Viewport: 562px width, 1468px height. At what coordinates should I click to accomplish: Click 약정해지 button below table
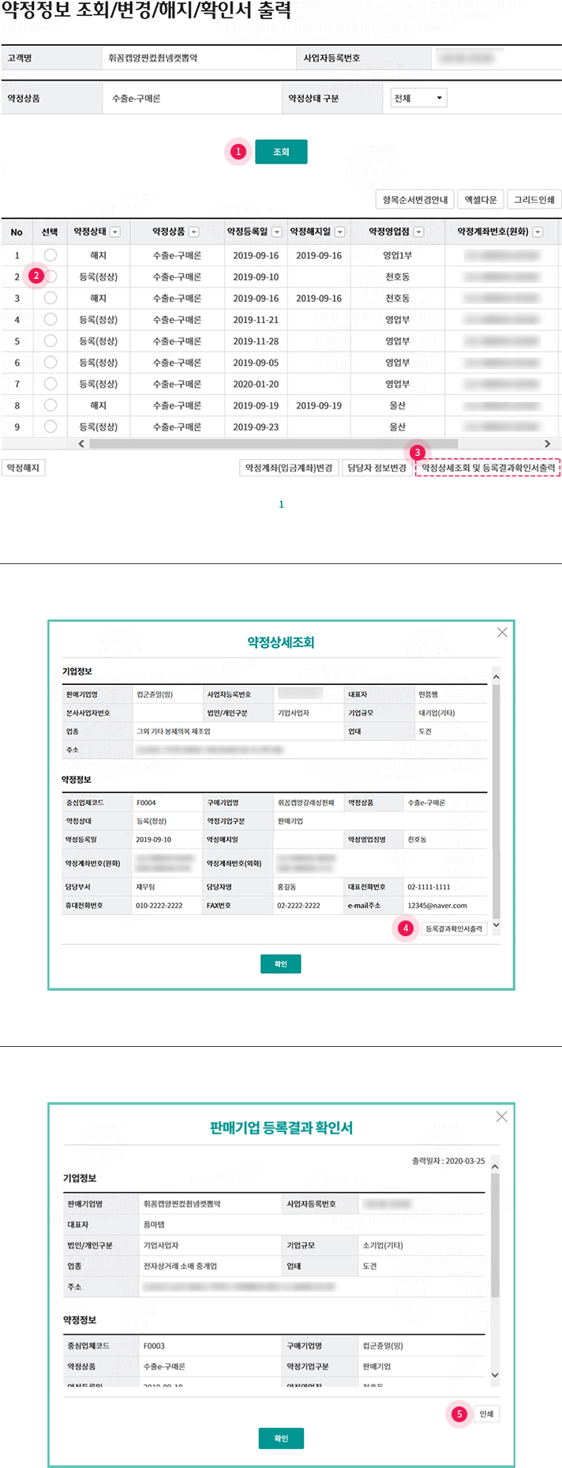click(23, 468)
